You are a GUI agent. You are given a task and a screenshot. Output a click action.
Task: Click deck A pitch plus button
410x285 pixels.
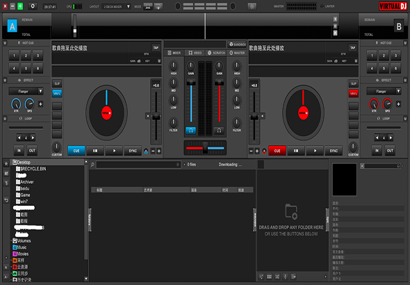[158, 151]
